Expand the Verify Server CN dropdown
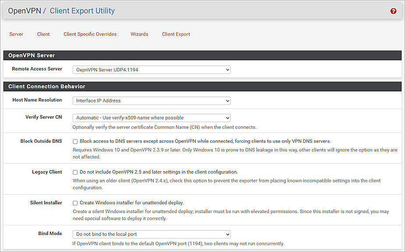The width and height of the screenshot is (405, 252). coord(151,118)
